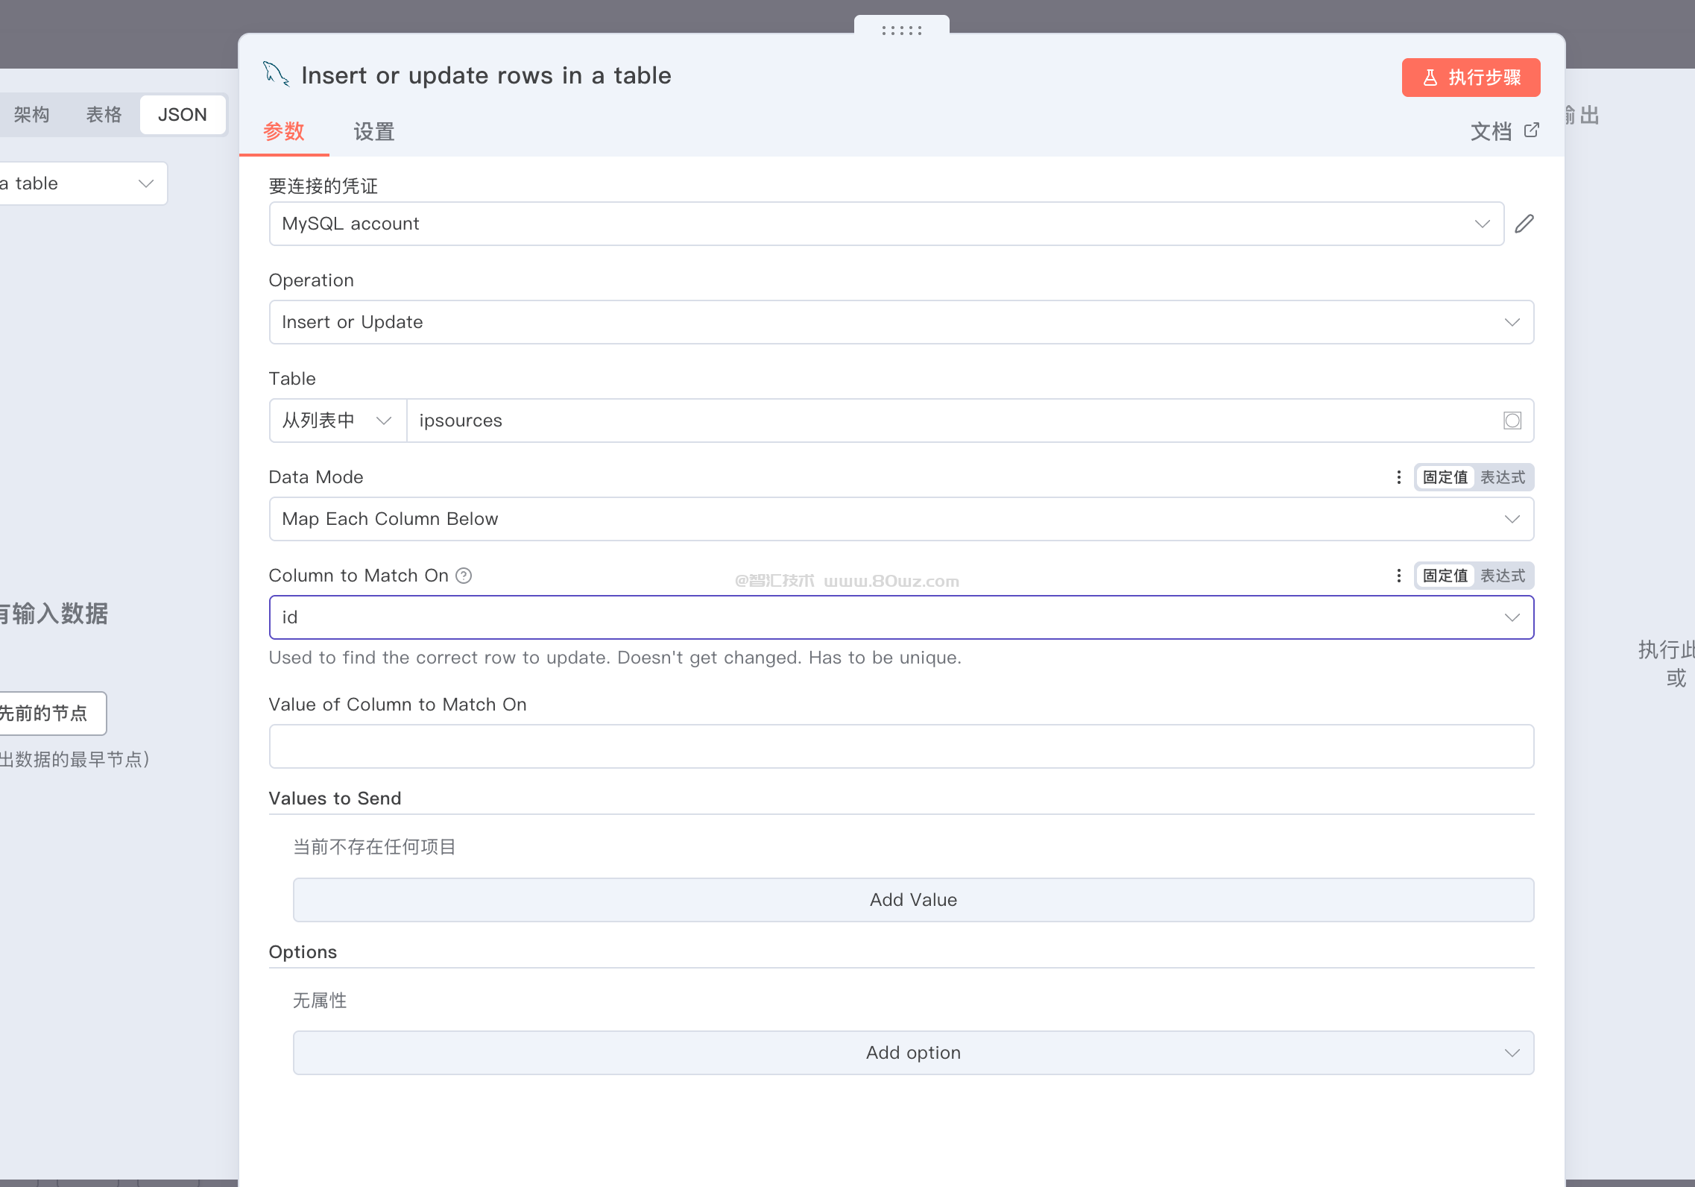Viewport: 1695px width, 1187px height.
Task: Grab the dotted drag handle atop the panel
Action: point(901,31)
